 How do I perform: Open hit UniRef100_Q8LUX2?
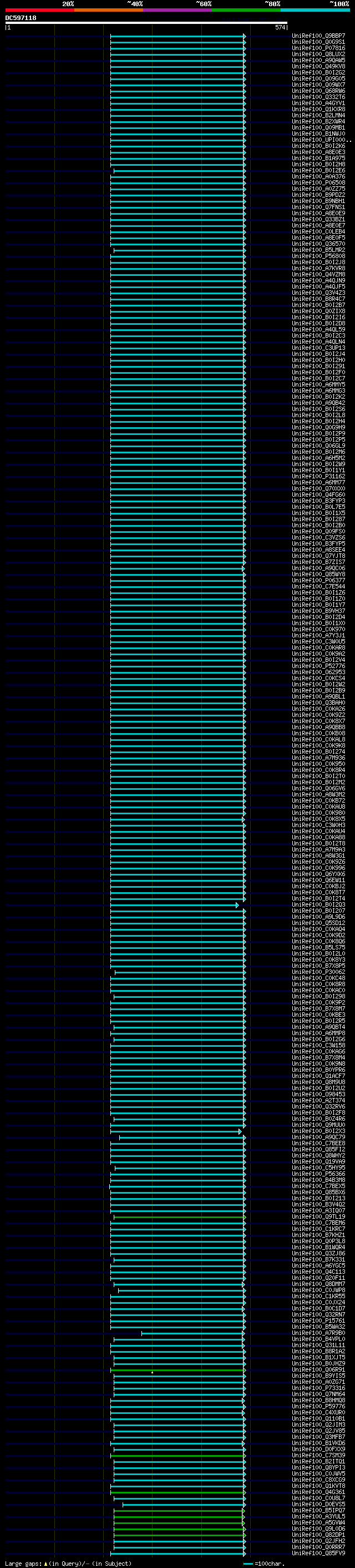318,54
